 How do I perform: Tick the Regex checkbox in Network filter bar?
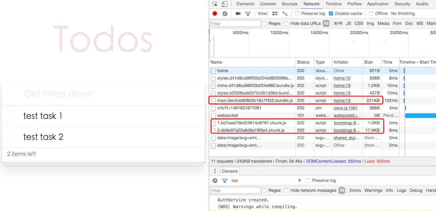265,23
